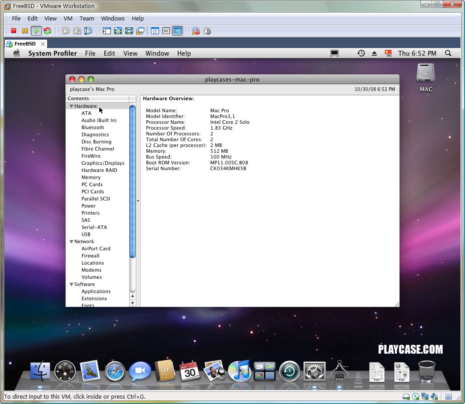Image resolution: width=465 pixels, height=404 pixels.
Task: Launch Preview from the Dock
Action: tap(215, 371)
